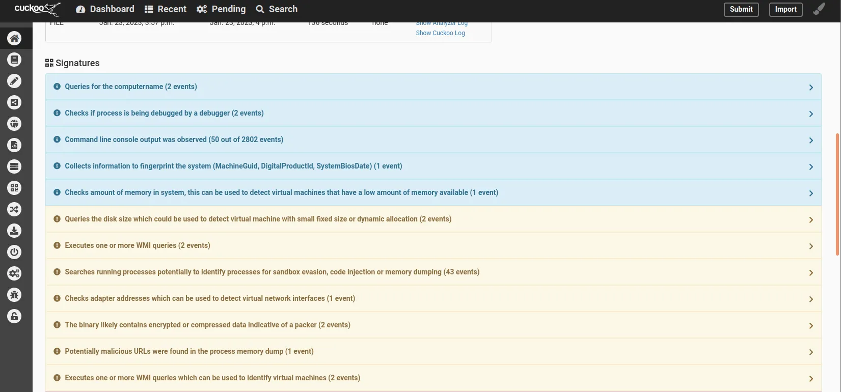Open the code file icon in sidebar
Image resolution: width=841 pixels, height=392 pixels.
point(14,145)
